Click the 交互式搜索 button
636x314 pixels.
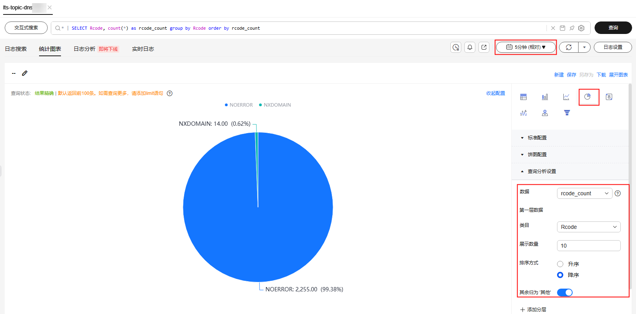26,28
